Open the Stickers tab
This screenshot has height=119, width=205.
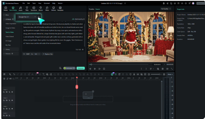pos(53,9)
